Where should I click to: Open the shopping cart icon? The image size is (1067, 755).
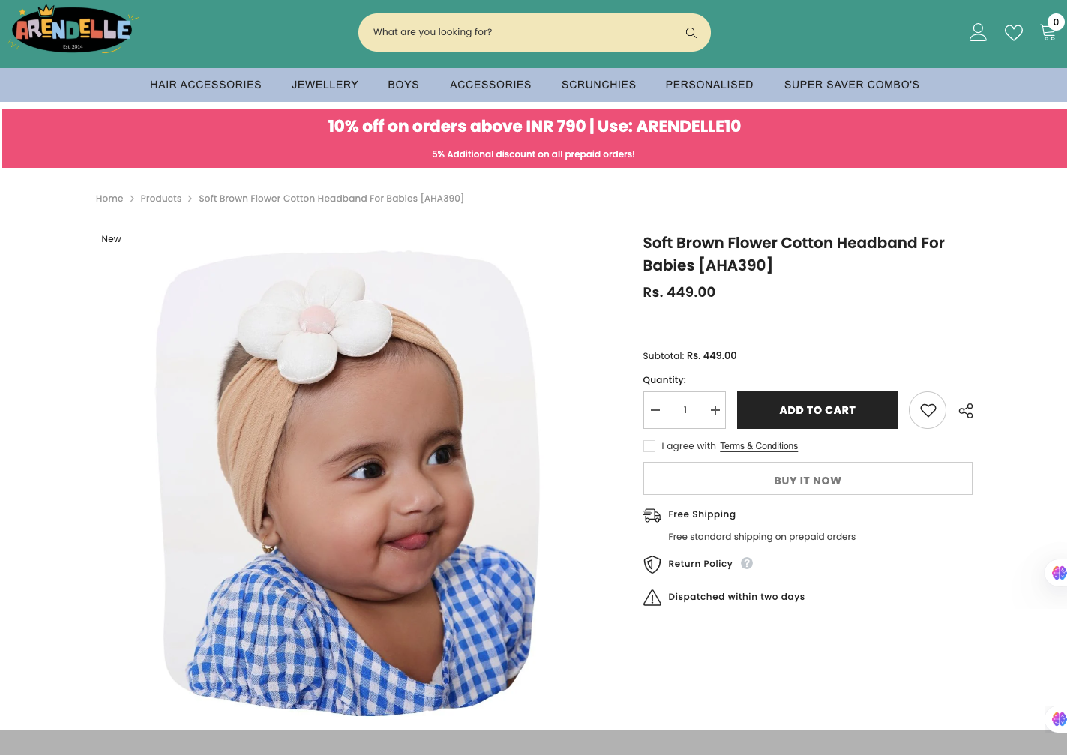point(1048,32)
